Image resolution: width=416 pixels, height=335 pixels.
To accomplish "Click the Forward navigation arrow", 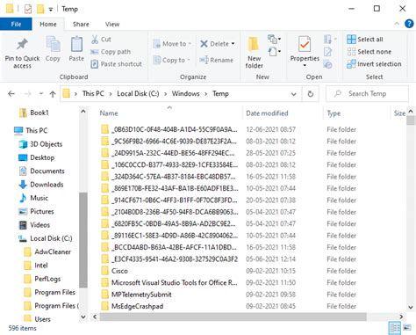I will coord(27,94).
